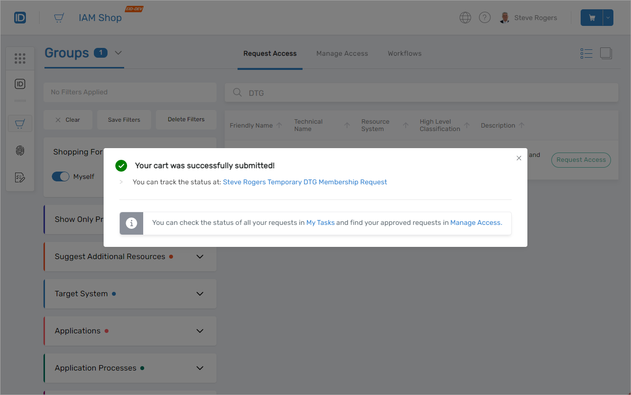
Task: Close the cart submitted dialog
Action: pos(519,158)
